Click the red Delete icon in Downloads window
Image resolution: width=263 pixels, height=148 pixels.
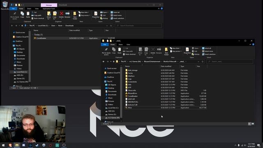point(61,15)
